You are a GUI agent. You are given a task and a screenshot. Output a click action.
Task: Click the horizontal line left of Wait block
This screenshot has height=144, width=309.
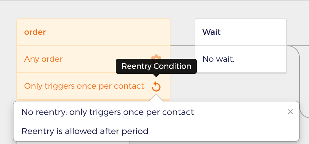[183, 46]
